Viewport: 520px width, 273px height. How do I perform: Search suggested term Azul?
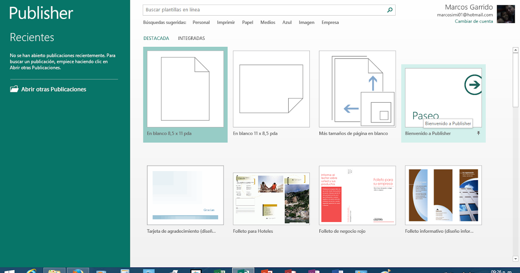click(287, 23)
